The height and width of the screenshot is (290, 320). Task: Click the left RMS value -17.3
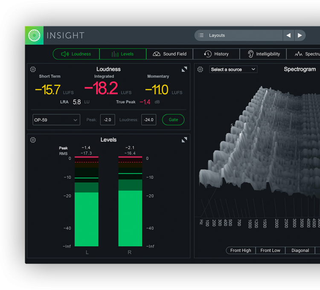pos(86,153)
